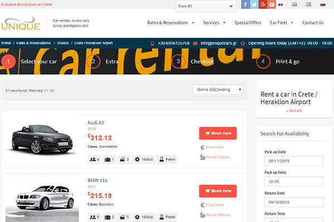
Task: Open the Twitter social icon
Action: tap(254, 4)
